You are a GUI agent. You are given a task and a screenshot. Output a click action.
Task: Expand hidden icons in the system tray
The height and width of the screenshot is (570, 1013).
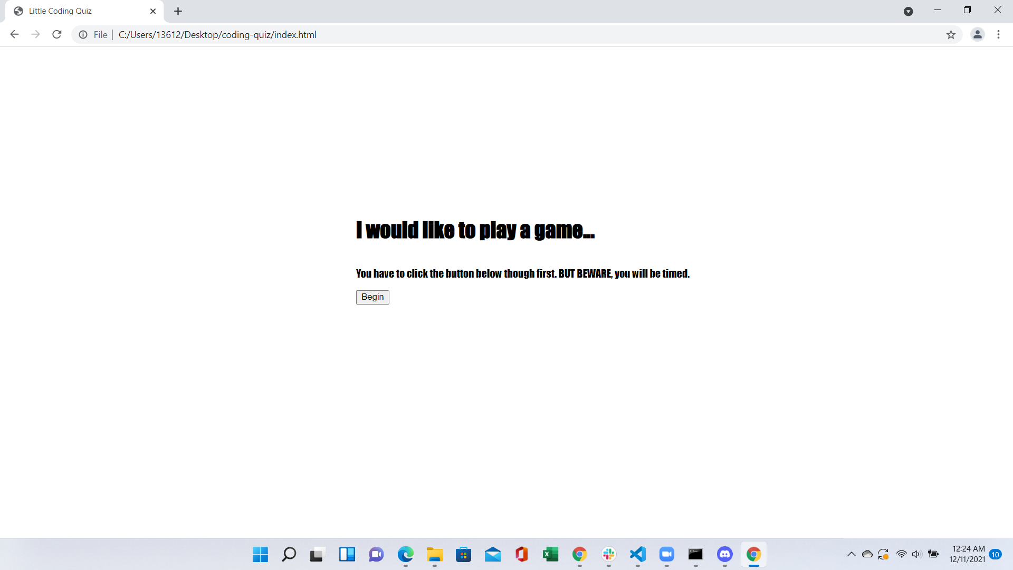[851, 554]
